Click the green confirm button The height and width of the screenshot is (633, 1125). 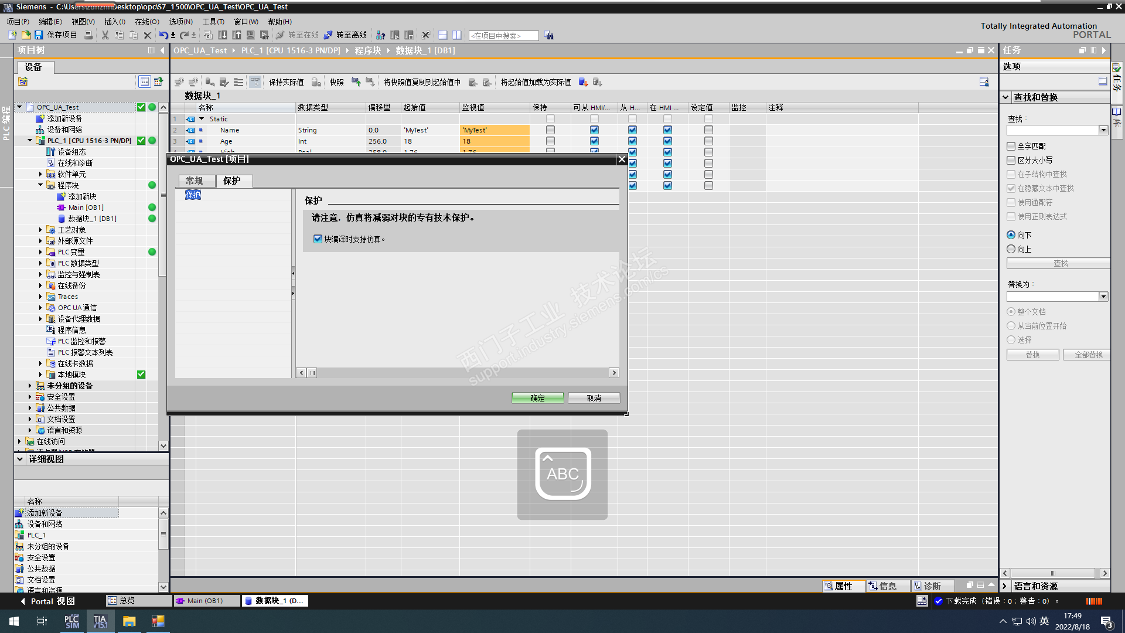pos(537,398)
